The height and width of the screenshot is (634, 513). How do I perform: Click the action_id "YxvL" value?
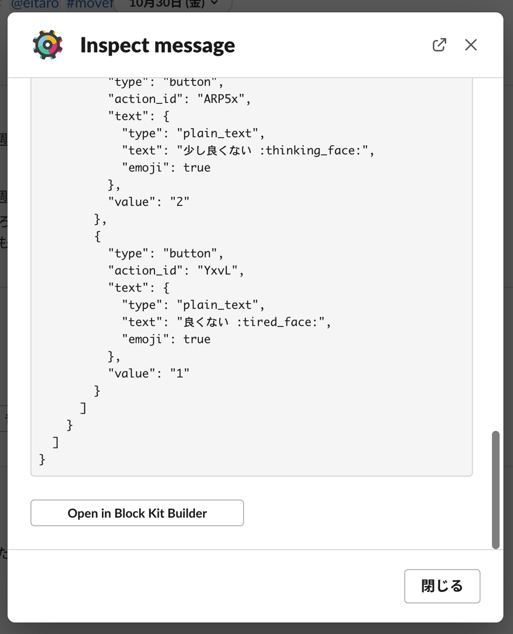(217, 271)
